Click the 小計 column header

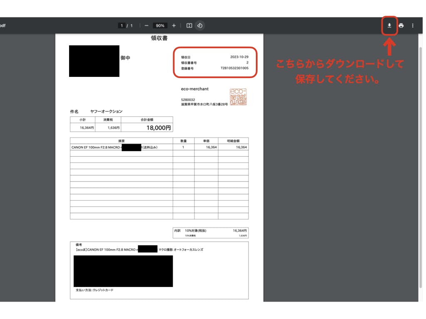pyautogui.click(x=83, y=120)
